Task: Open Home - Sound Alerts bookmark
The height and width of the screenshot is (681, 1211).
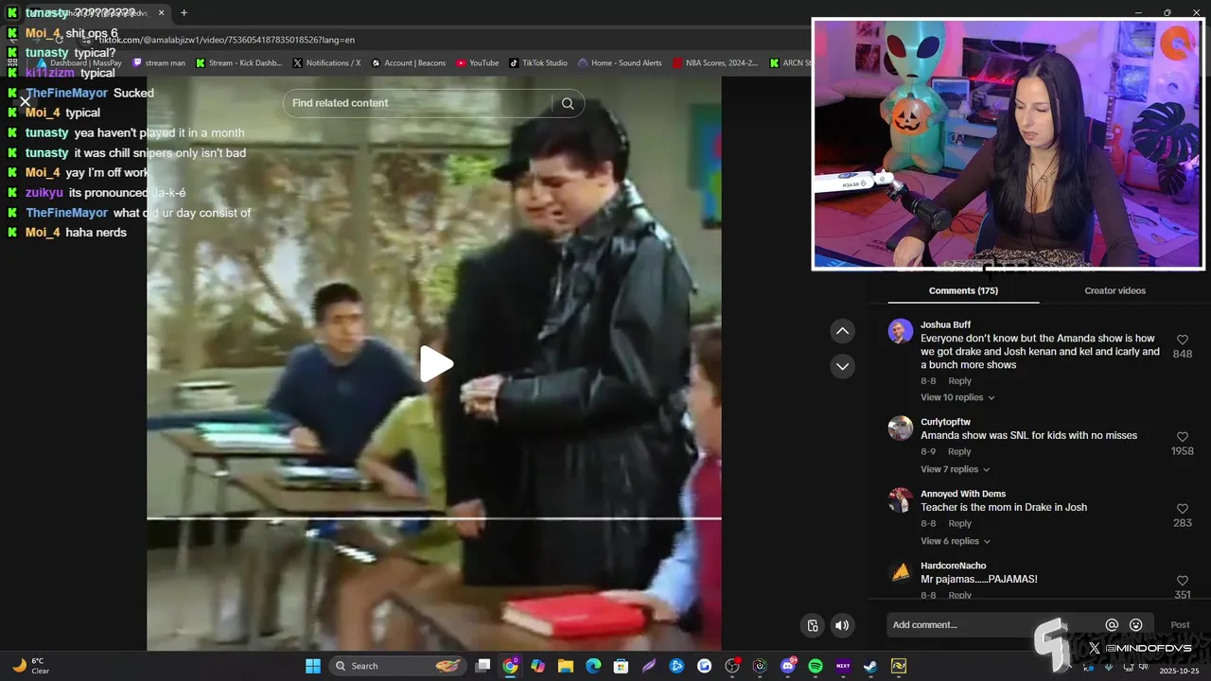Action: (x=620, y=63)
